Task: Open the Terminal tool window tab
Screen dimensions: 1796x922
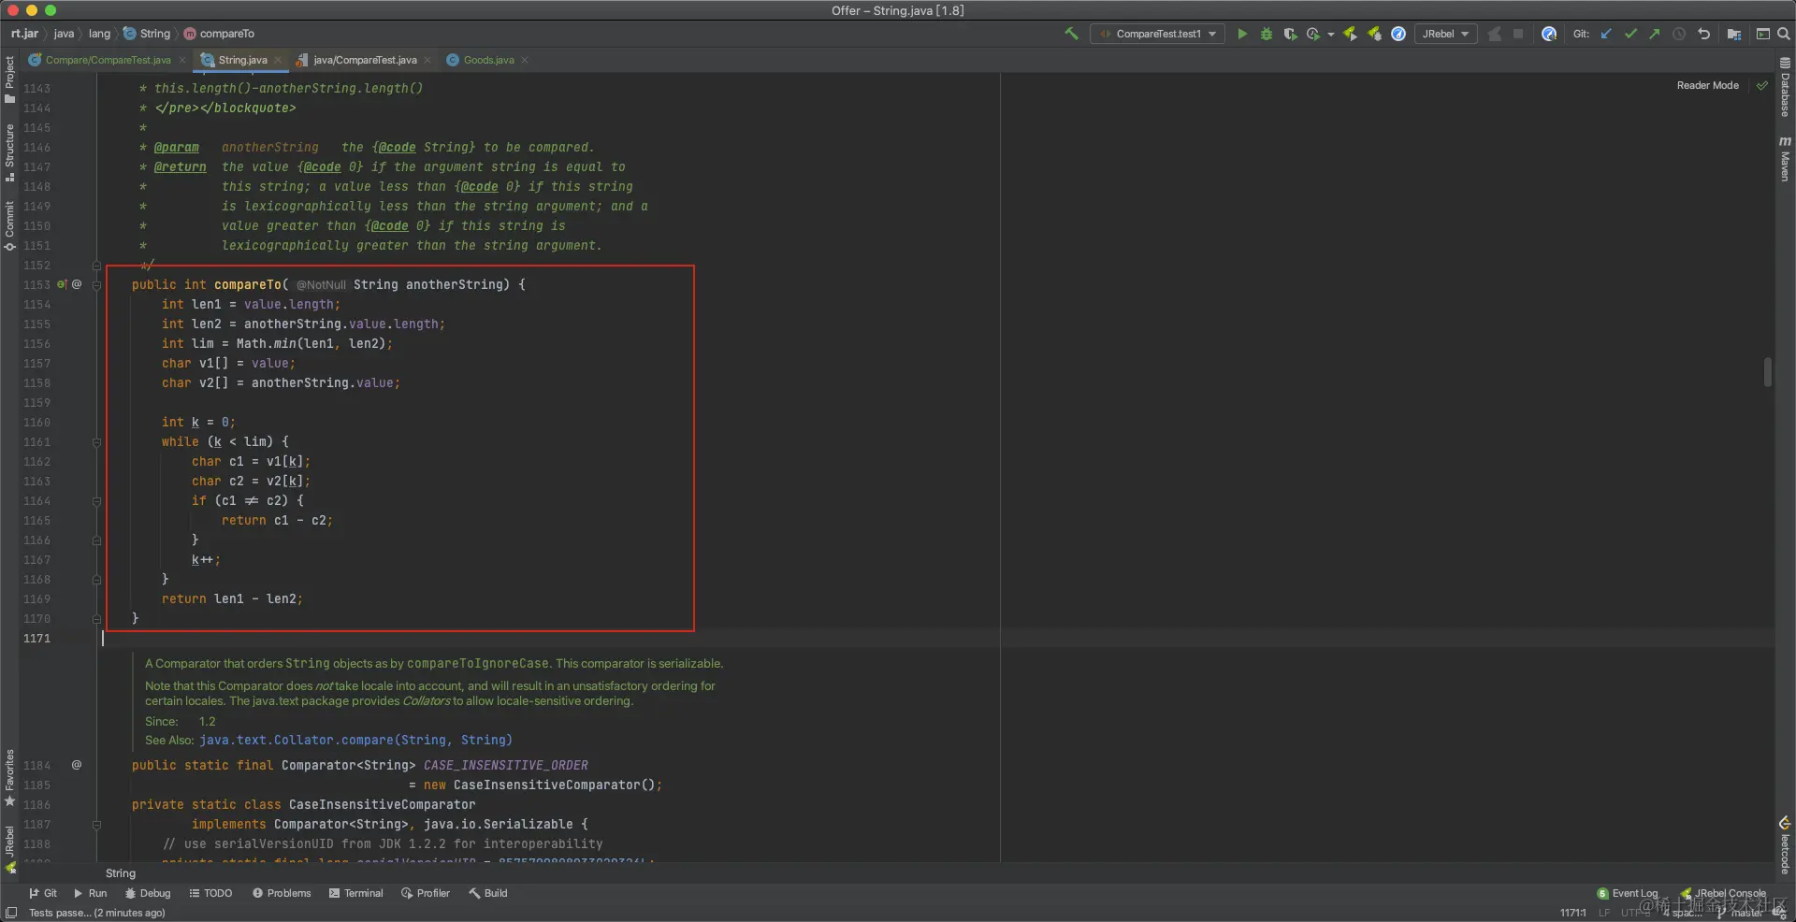Action: tap(356, 893)
